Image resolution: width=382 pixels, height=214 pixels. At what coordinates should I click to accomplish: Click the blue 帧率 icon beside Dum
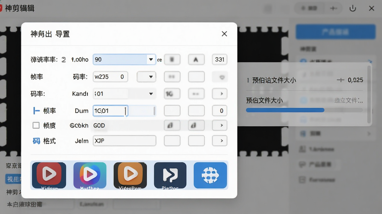(x=36, y=111)
